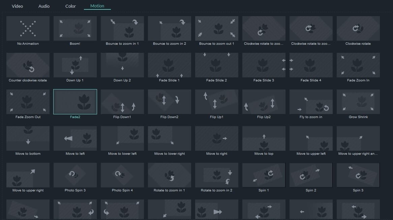Switch to the Video tab
Image resolution: width=393 pixels, height=220 pixels.
tap(17, 6)
